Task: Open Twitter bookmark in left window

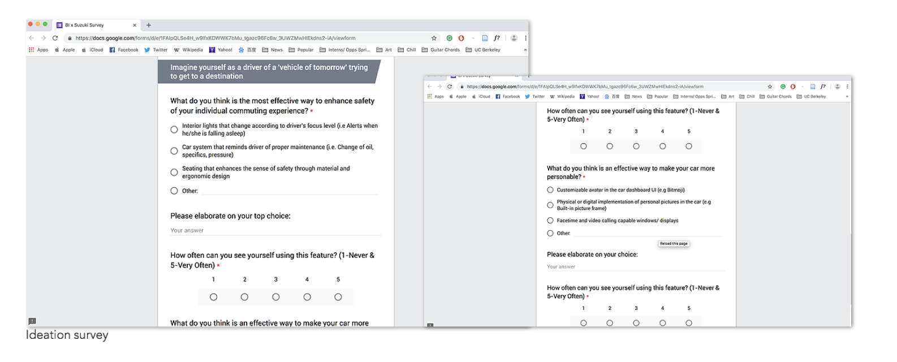Action: [156, 50]
